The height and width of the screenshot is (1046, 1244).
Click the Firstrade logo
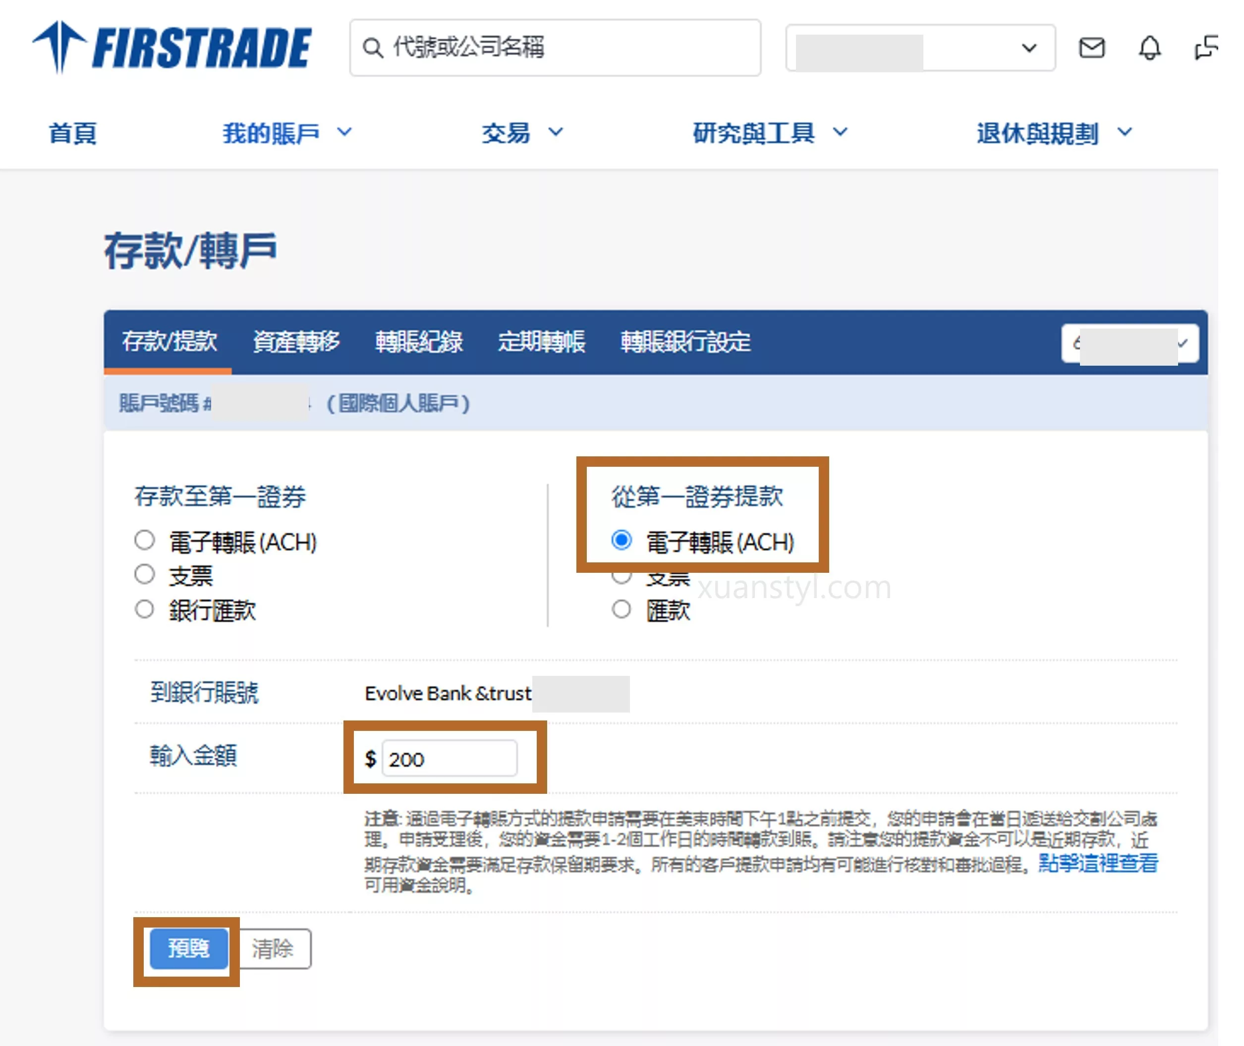point(171,48)
